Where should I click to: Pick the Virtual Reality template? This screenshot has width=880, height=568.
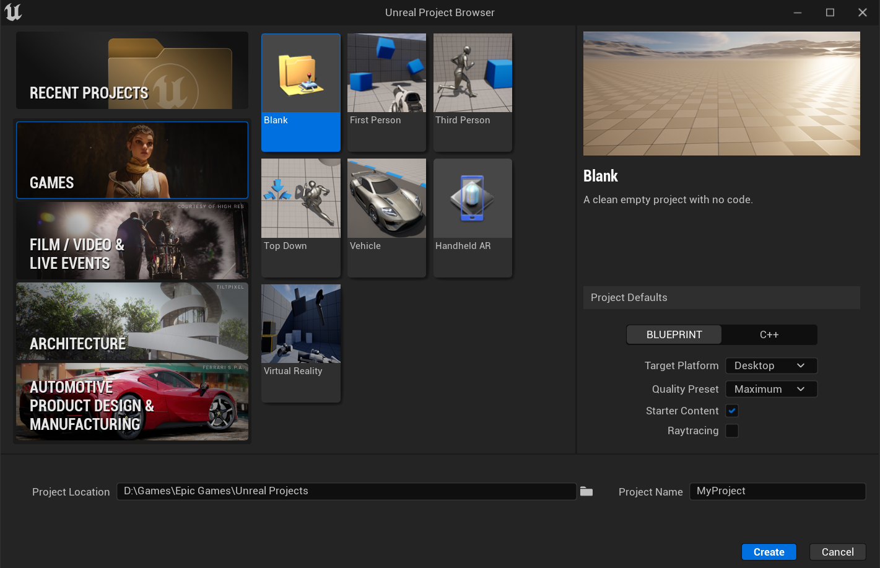tap(301, 343)
